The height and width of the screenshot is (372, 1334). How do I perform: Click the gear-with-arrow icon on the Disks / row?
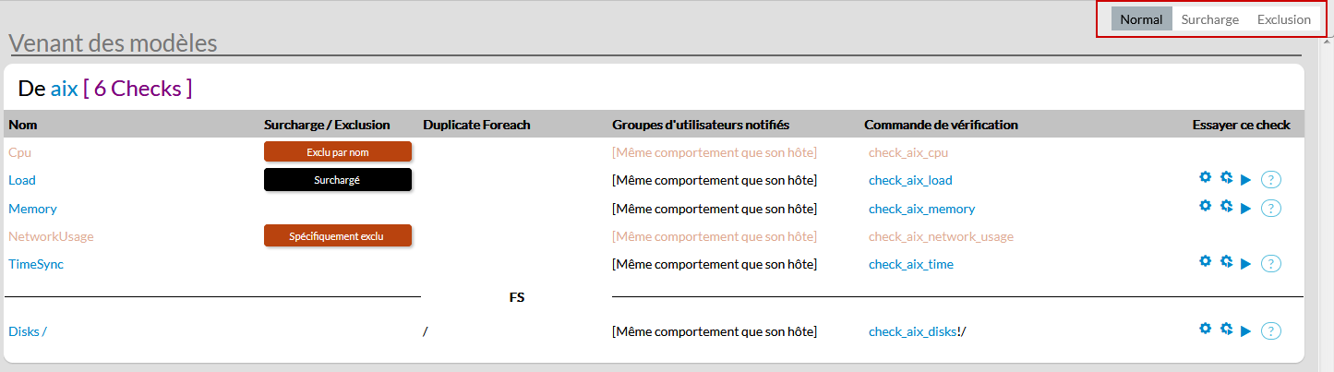1226,329
